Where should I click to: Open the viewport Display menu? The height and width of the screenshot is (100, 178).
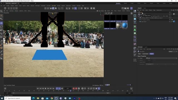[16, 11]
